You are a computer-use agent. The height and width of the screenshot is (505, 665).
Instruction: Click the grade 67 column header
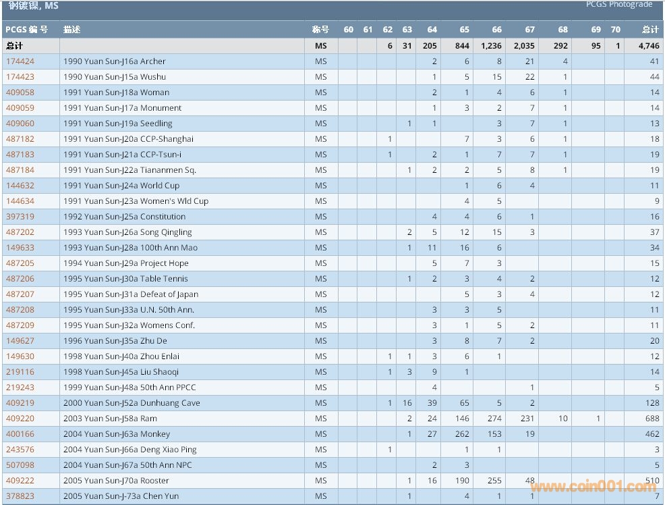tap(529, 30)
